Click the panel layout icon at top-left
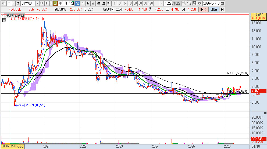This screenshot has width=267, height=149. click(3, 3)
